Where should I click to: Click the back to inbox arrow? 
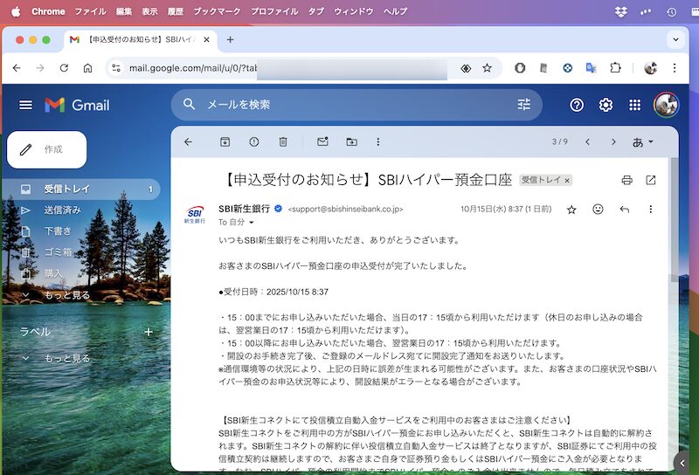(x=188, y=141)
